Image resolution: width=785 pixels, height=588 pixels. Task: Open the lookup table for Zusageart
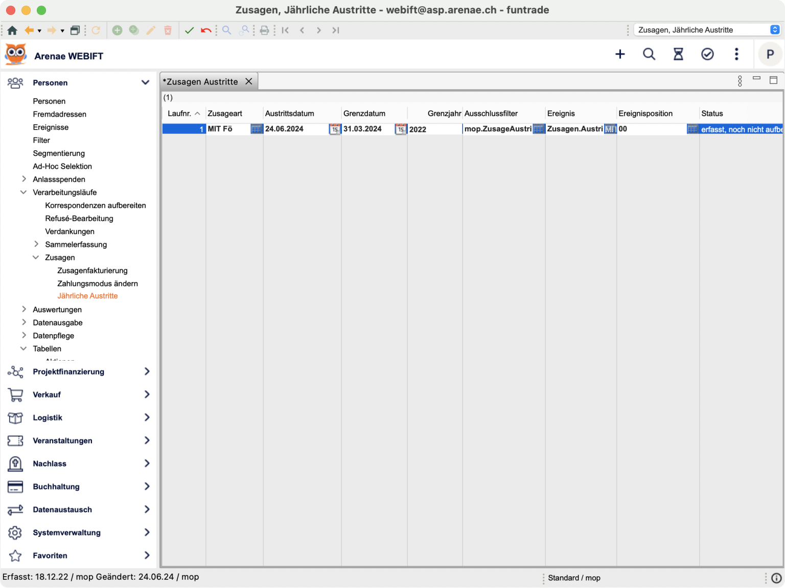(257, 129)
